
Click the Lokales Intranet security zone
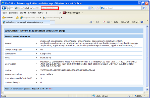(x=100, y=96)
